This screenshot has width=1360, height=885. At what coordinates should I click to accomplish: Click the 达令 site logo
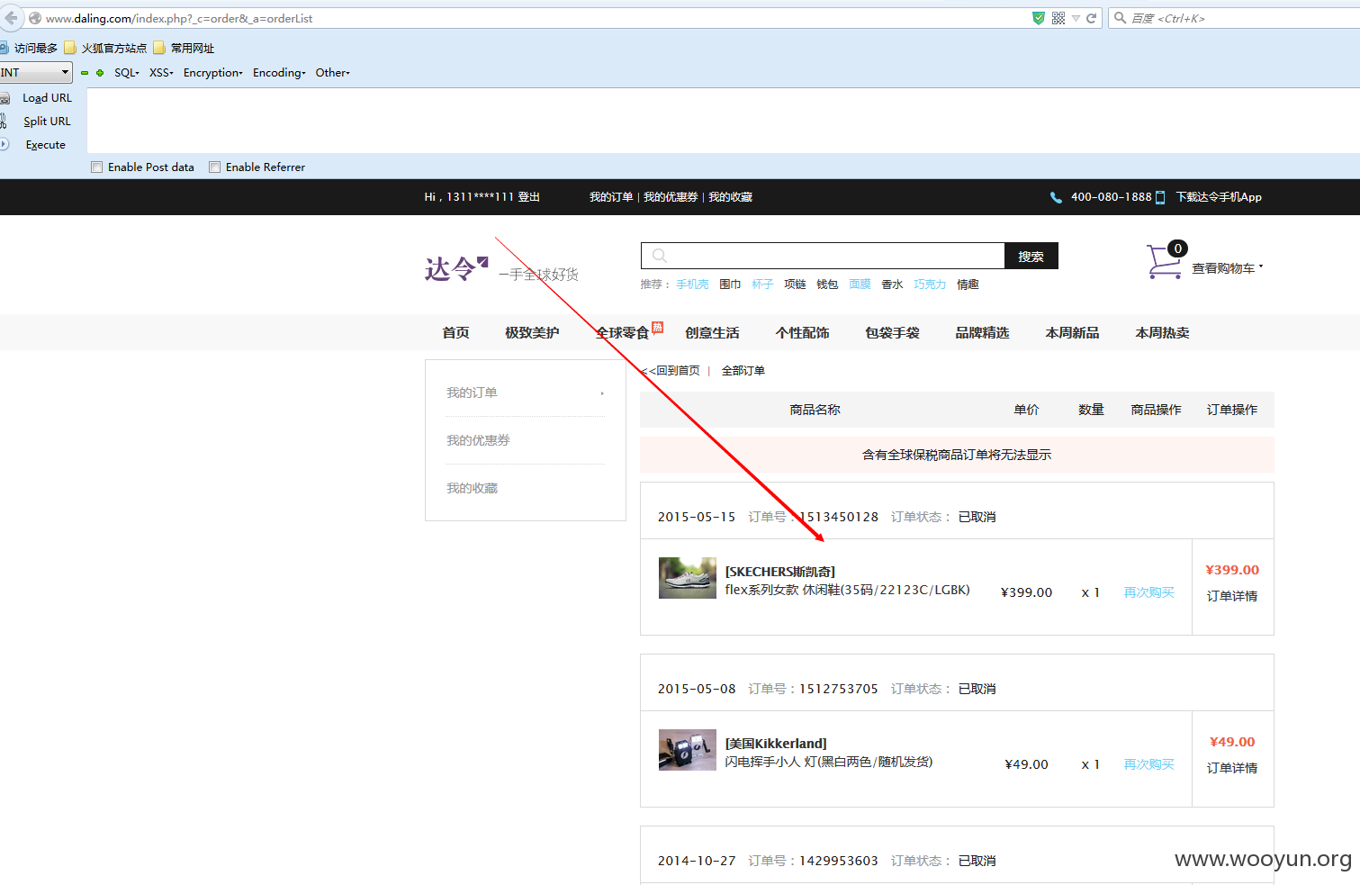click(x=456, y=268)
